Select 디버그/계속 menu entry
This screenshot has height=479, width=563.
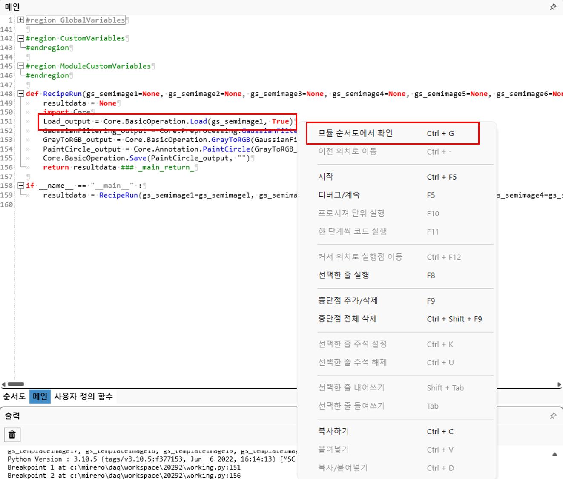[x=339, y=195]
